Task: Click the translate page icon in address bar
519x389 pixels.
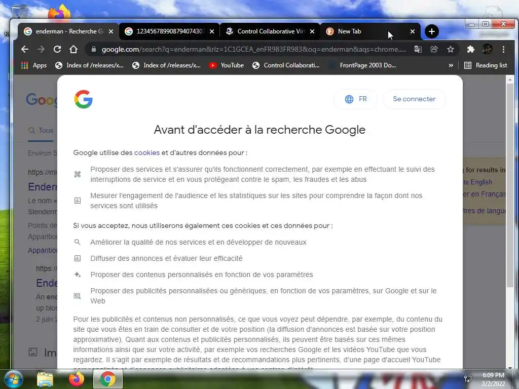Action: pyautogui.click(x=418, y=49)
